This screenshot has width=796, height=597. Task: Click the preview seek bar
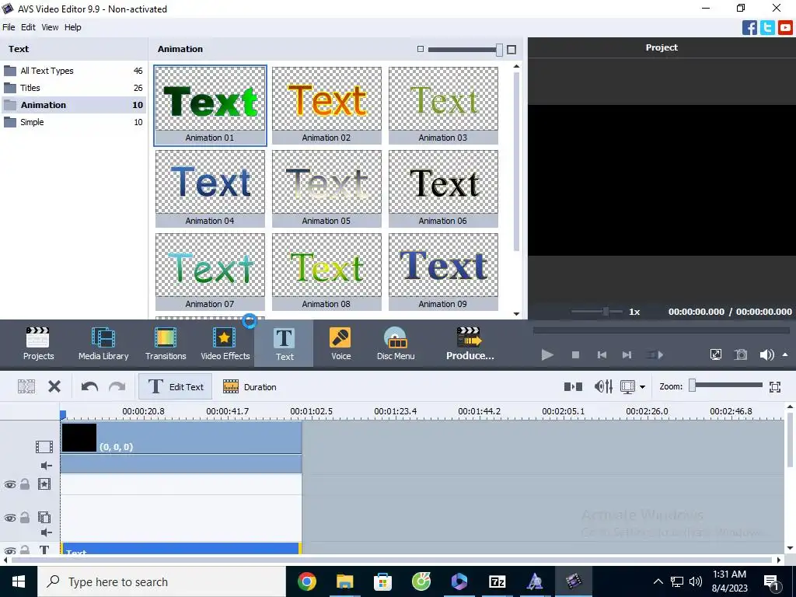(x=662, y=330)
